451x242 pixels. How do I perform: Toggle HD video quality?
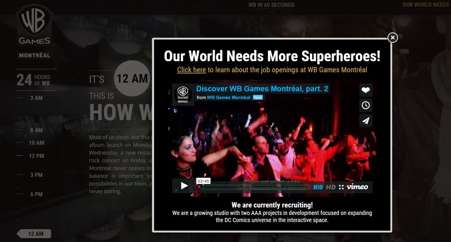click(x=331, y=187)
